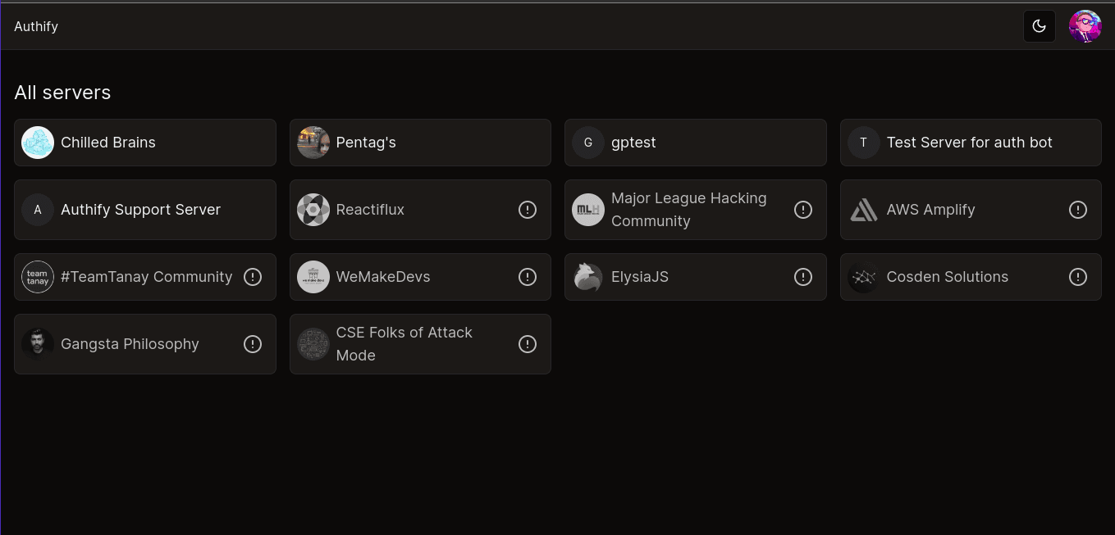Click the Authify logo in the navbar

point(36,25)
